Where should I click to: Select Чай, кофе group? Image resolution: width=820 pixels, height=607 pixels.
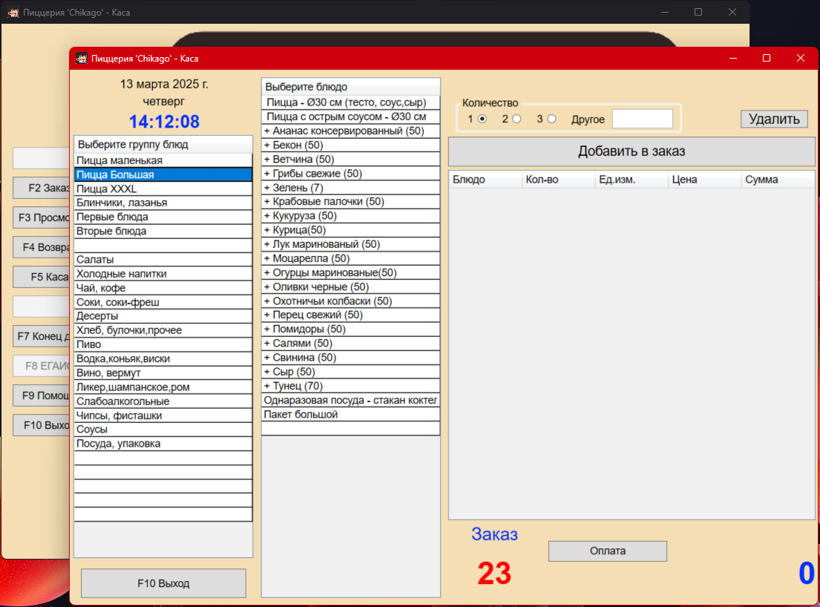point(163,288)
